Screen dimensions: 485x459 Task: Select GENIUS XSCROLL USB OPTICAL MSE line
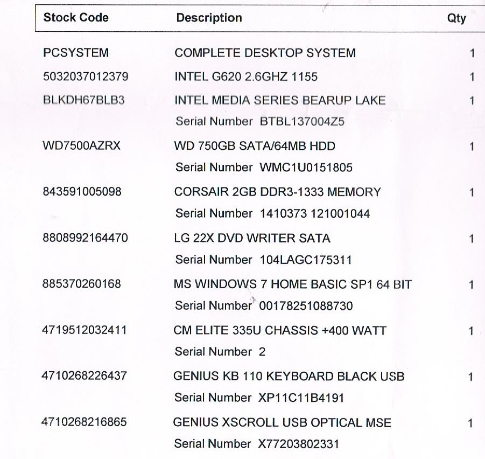point(282,422)
